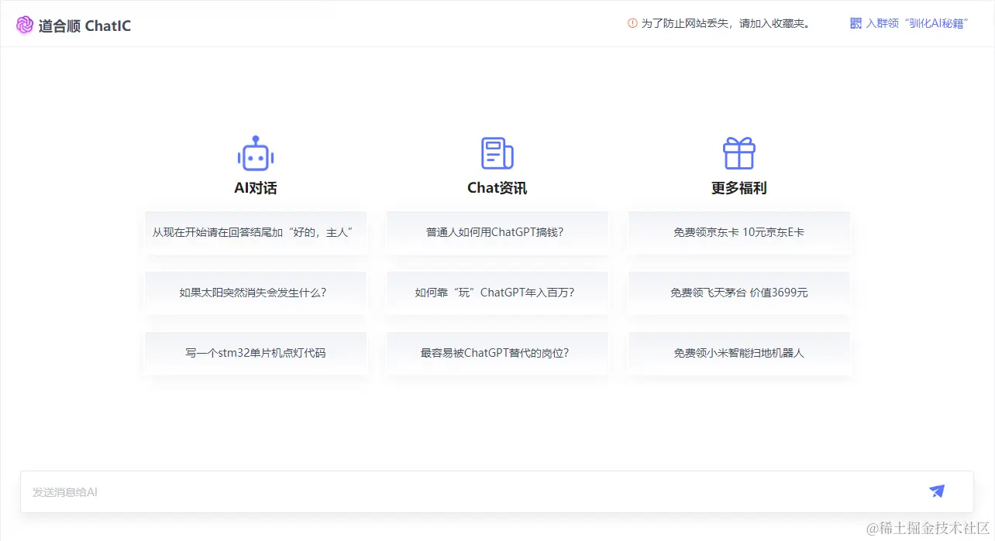Click the 普通人如何用ChatGPT搞钱 card
The width and height of the screenshot is (995, 541).
pos(497,233)
